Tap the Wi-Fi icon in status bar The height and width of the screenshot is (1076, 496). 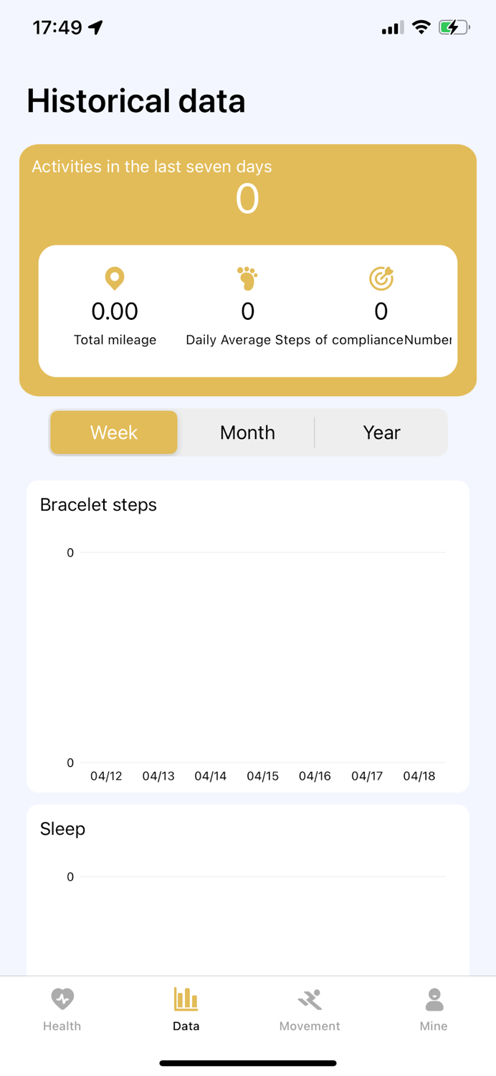pos(421,27)
